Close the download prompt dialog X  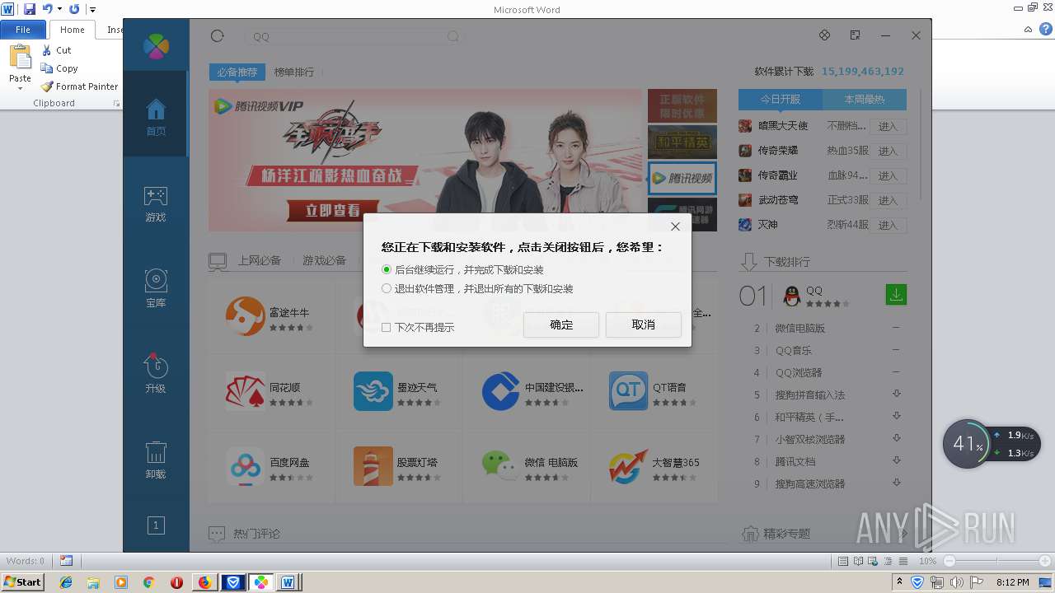[675, 226]
